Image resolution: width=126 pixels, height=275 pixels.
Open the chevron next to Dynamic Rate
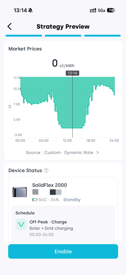point(97,153)
